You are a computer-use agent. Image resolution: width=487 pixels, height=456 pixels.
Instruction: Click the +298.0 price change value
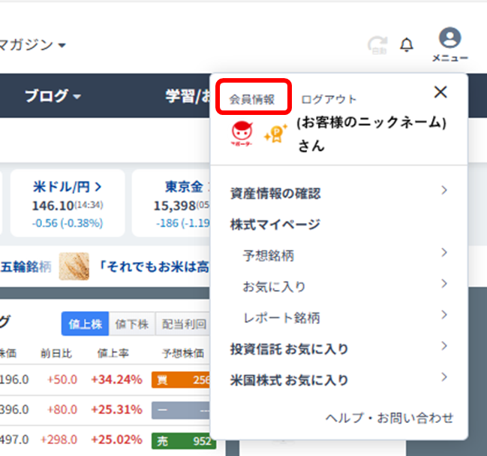pos(59,439)
